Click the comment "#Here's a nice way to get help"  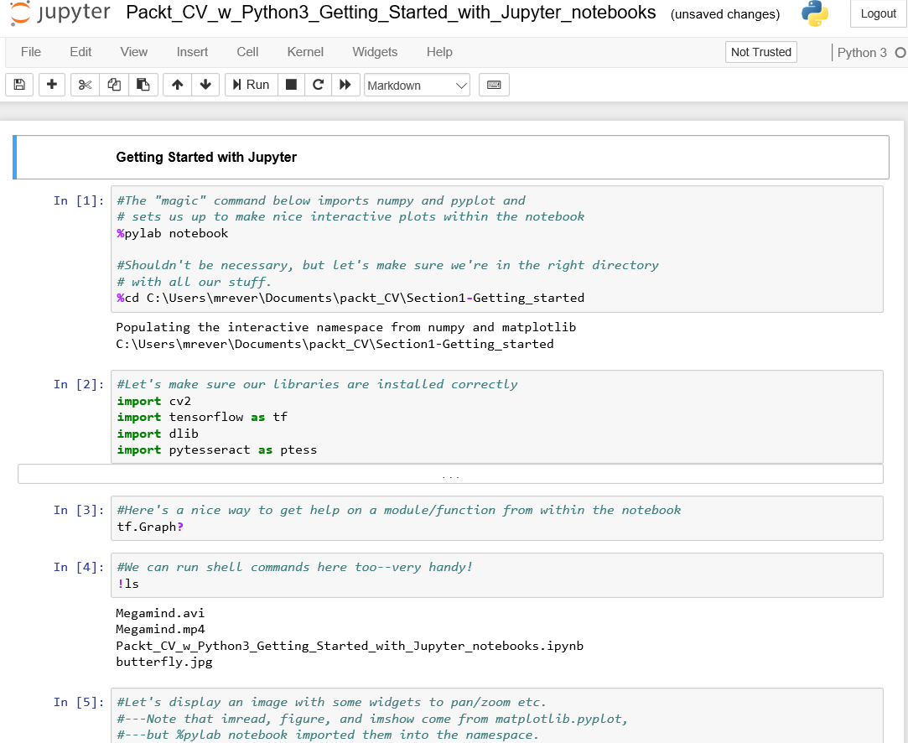tap(399, 510)
